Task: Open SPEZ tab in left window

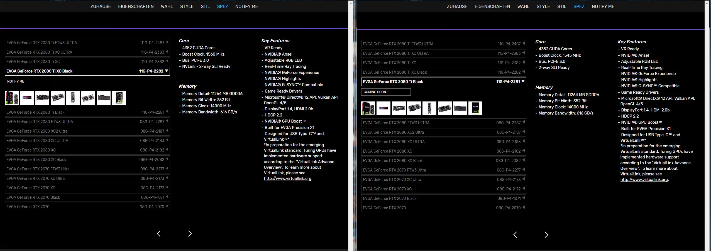Action: [222, 6]
